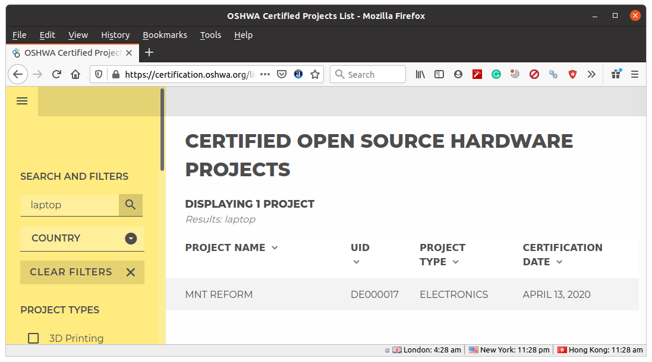Click the April 13, 2020 date
This screenshot has width=652, height=362.
(556, 295)
